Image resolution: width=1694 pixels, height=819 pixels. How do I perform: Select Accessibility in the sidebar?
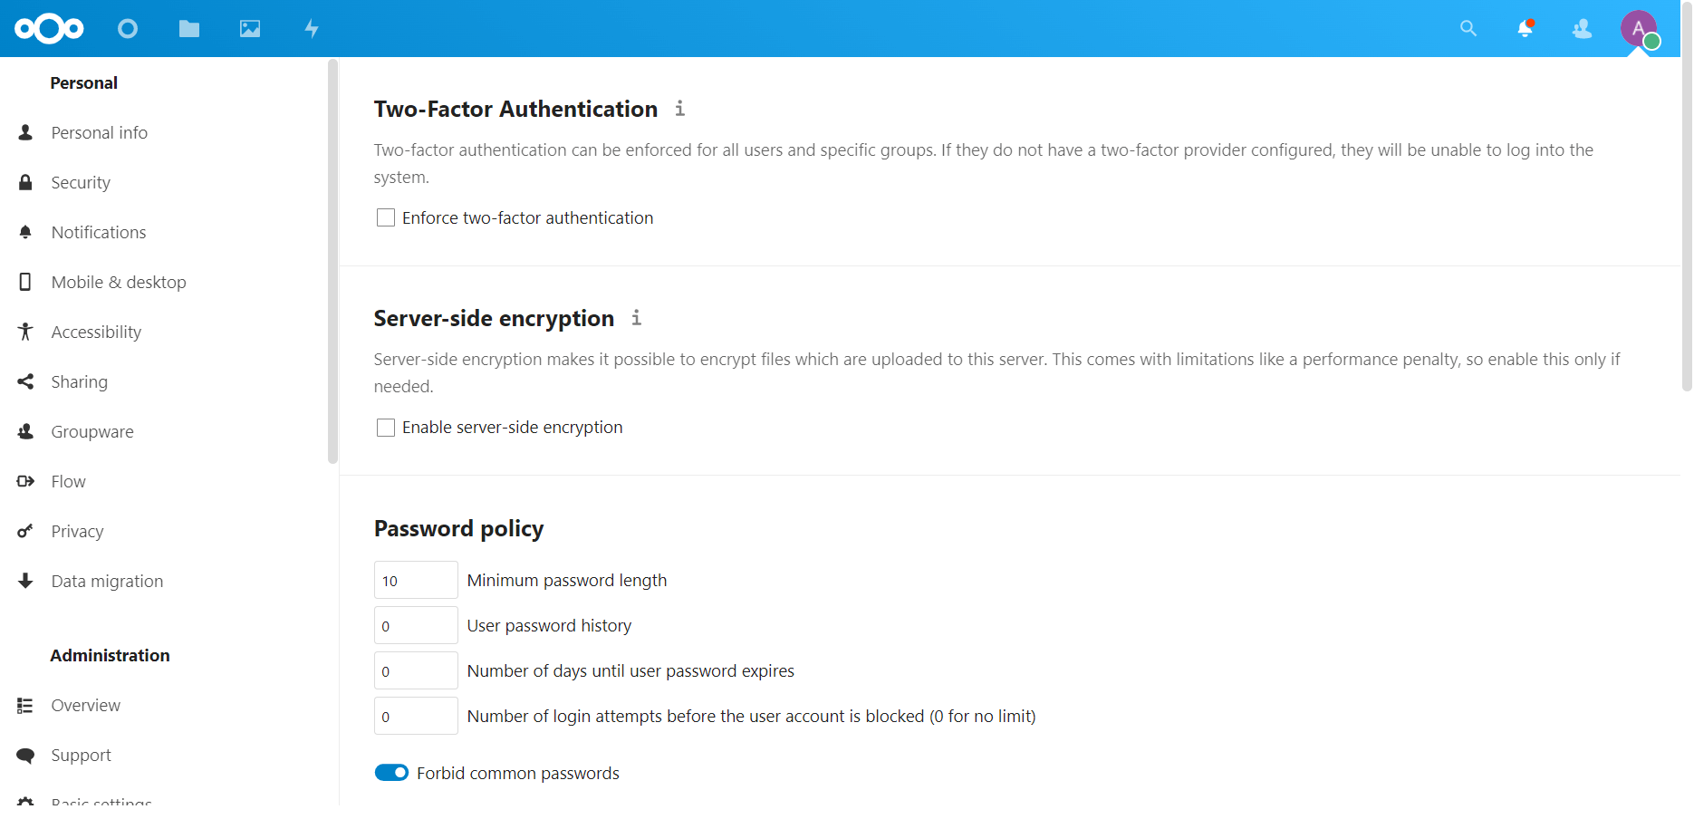[96, 332]
